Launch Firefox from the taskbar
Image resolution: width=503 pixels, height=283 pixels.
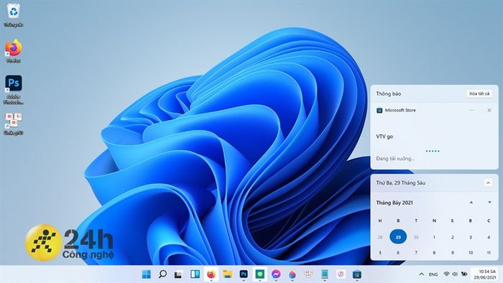click(211, 274)
